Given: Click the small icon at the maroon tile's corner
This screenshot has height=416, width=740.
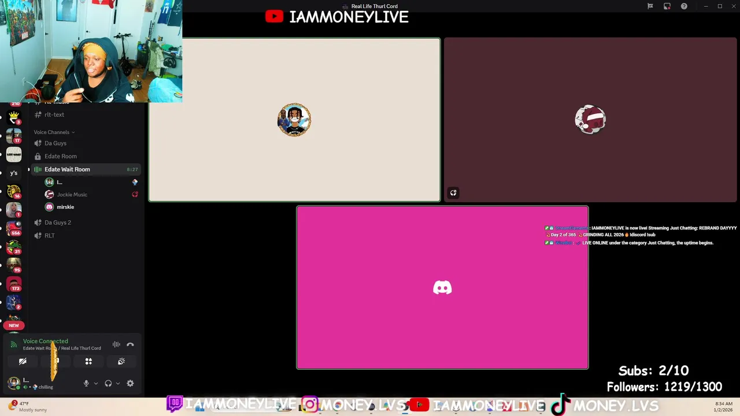Looking at the screenshot, I should point(453,193).
